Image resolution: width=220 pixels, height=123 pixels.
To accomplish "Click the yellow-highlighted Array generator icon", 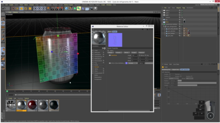I will point(79,9).
